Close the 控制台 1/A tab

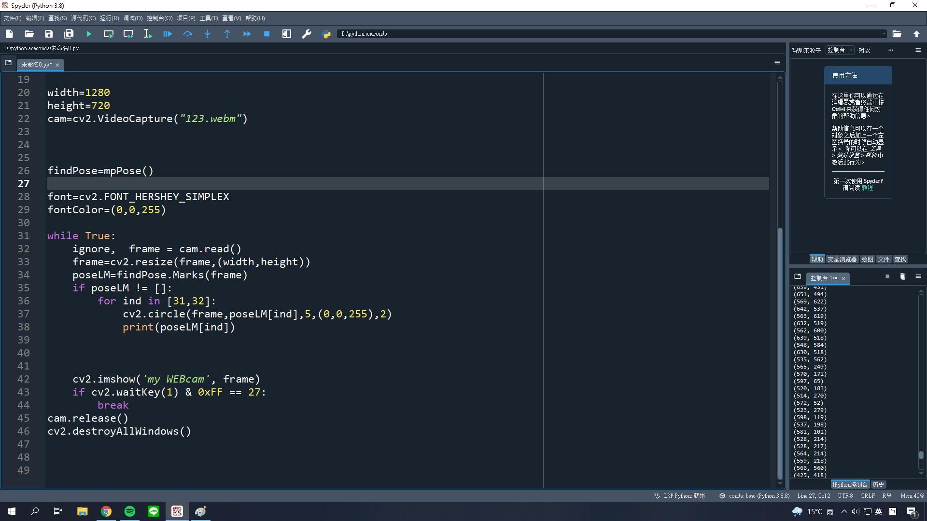pos(843,279)
